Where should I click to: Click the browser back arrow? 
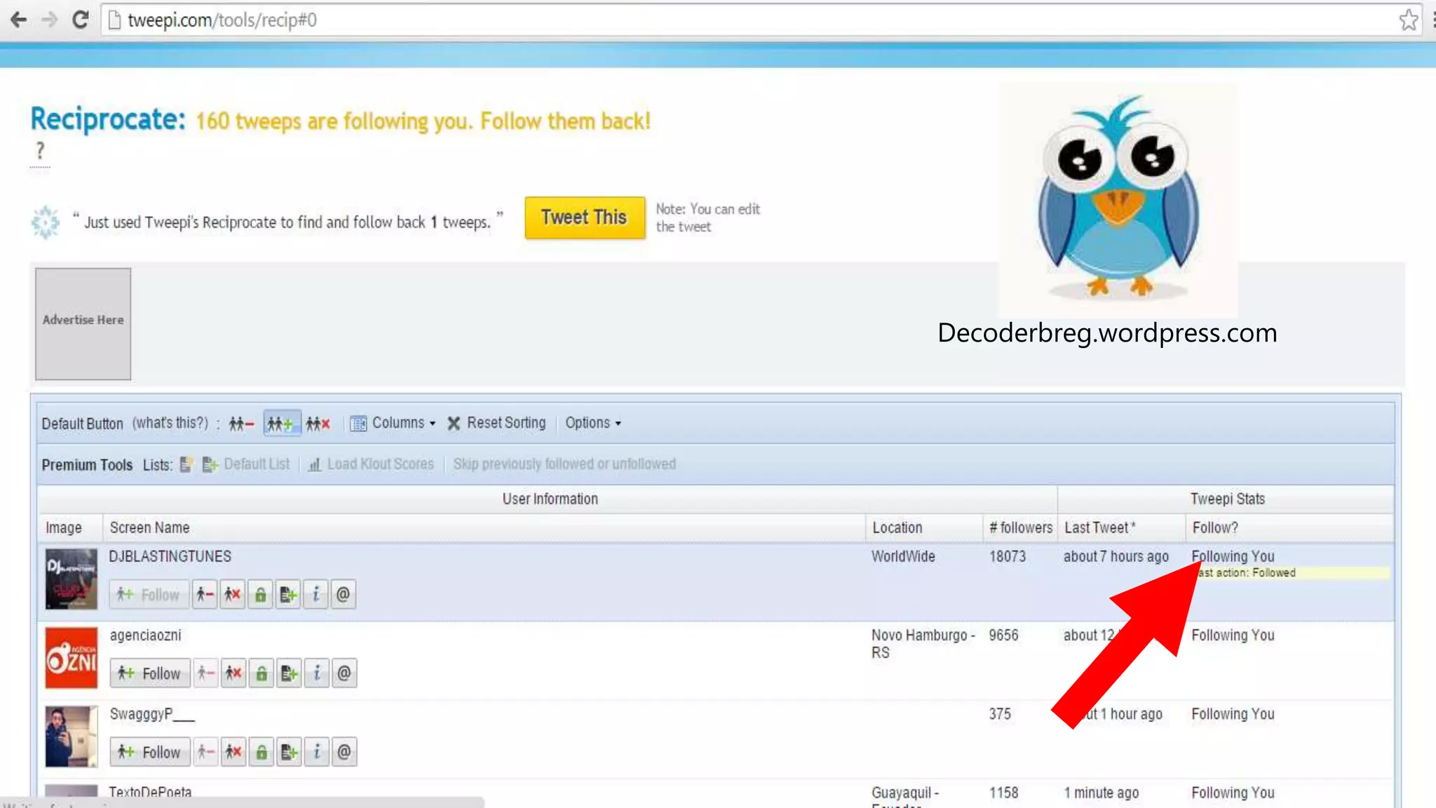(x=19, y=20)
